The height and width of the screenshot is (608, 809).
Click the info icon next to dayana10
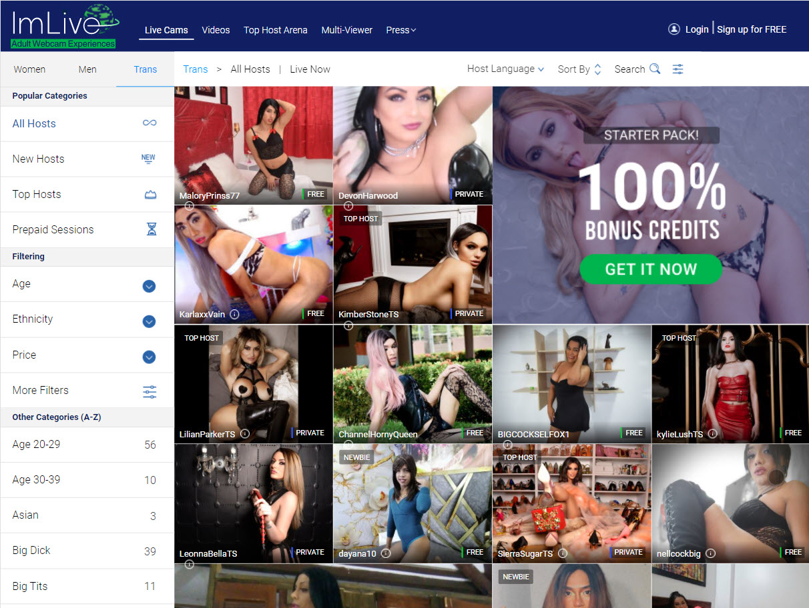click(x=386, y=553)
